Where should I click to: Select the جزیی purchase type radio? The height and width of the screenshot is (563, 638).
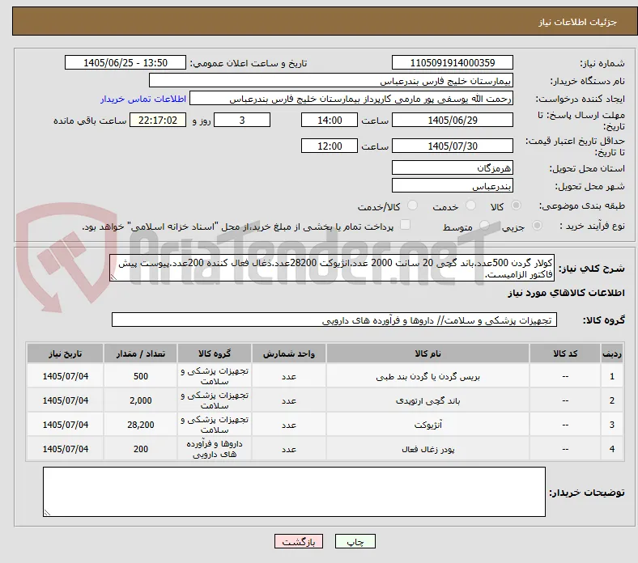coord(537,226)
